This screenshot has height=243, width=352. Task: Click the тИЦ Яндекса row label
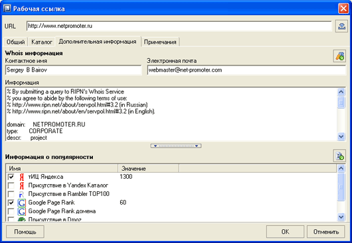46,177
